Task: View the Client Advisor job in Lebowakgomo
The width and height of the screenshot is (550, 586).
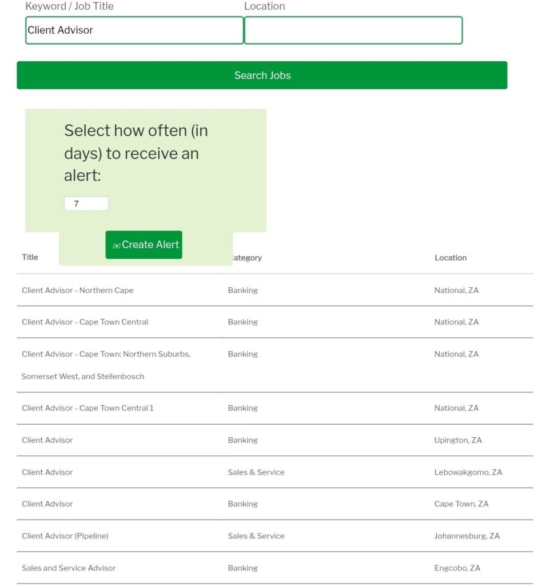Action: point(47,472)
